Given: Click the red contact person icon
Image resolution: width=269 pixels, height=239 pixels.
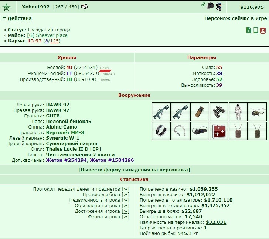Looking at the screenshot, I should point(263,31).
